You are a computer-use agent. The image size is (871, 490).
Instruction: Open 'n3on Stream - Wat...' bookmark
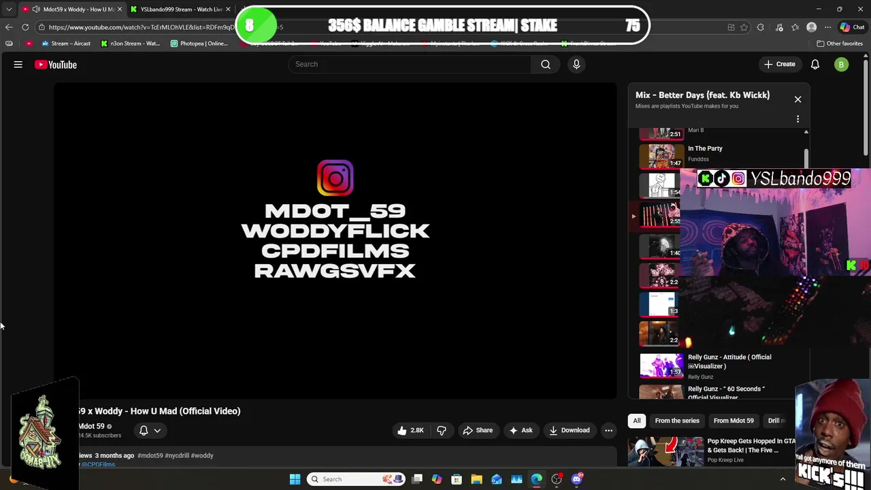point(130,44)
